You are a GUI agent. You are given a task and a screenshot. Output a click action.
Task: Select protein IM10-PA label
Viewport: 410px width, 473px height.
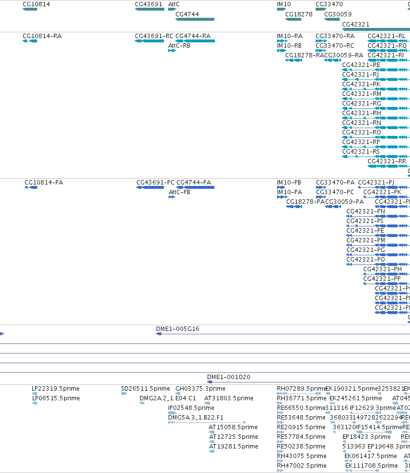[x=290, y=192]
